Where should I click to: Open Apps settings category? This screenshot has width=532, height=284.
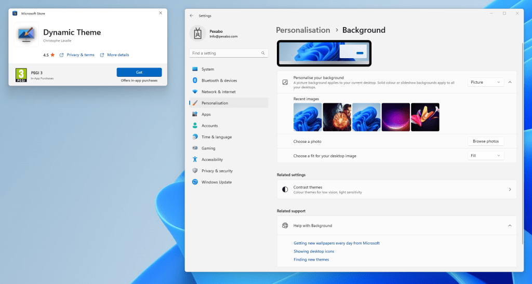click(229, 114)
